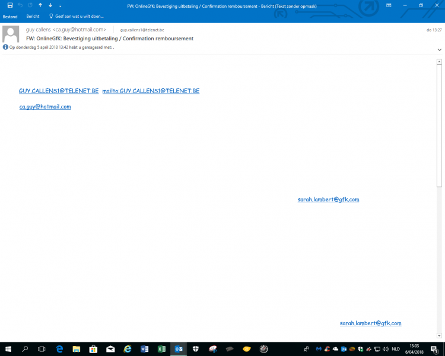Click the Save icon in quick access toolbar
Screen dimensions: 445x356
coord(10,5)
